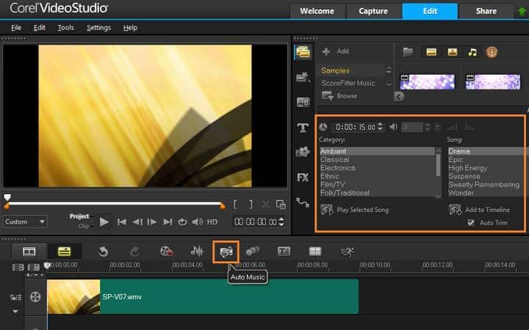Click the Record/Capture Option reel icon
Viewport: 529px width, 330px height.
click(167, 252)
